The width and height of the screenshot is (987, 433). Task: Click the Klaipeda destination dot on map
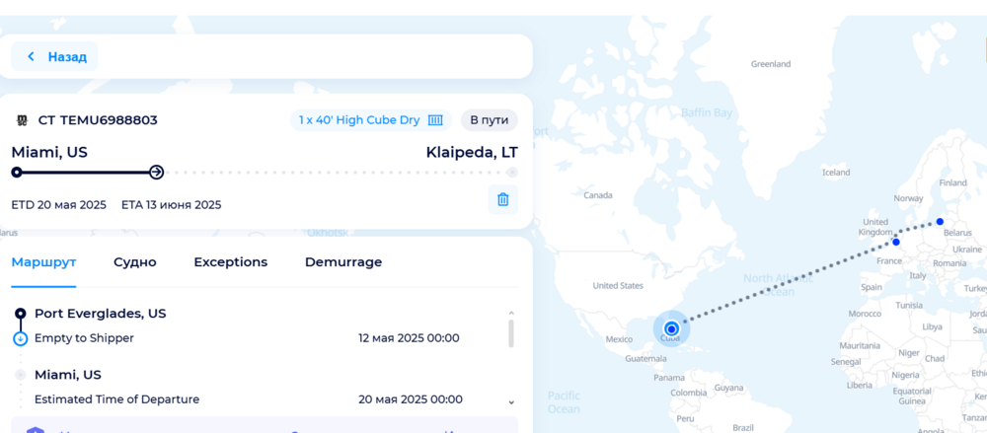click(940, 221)
